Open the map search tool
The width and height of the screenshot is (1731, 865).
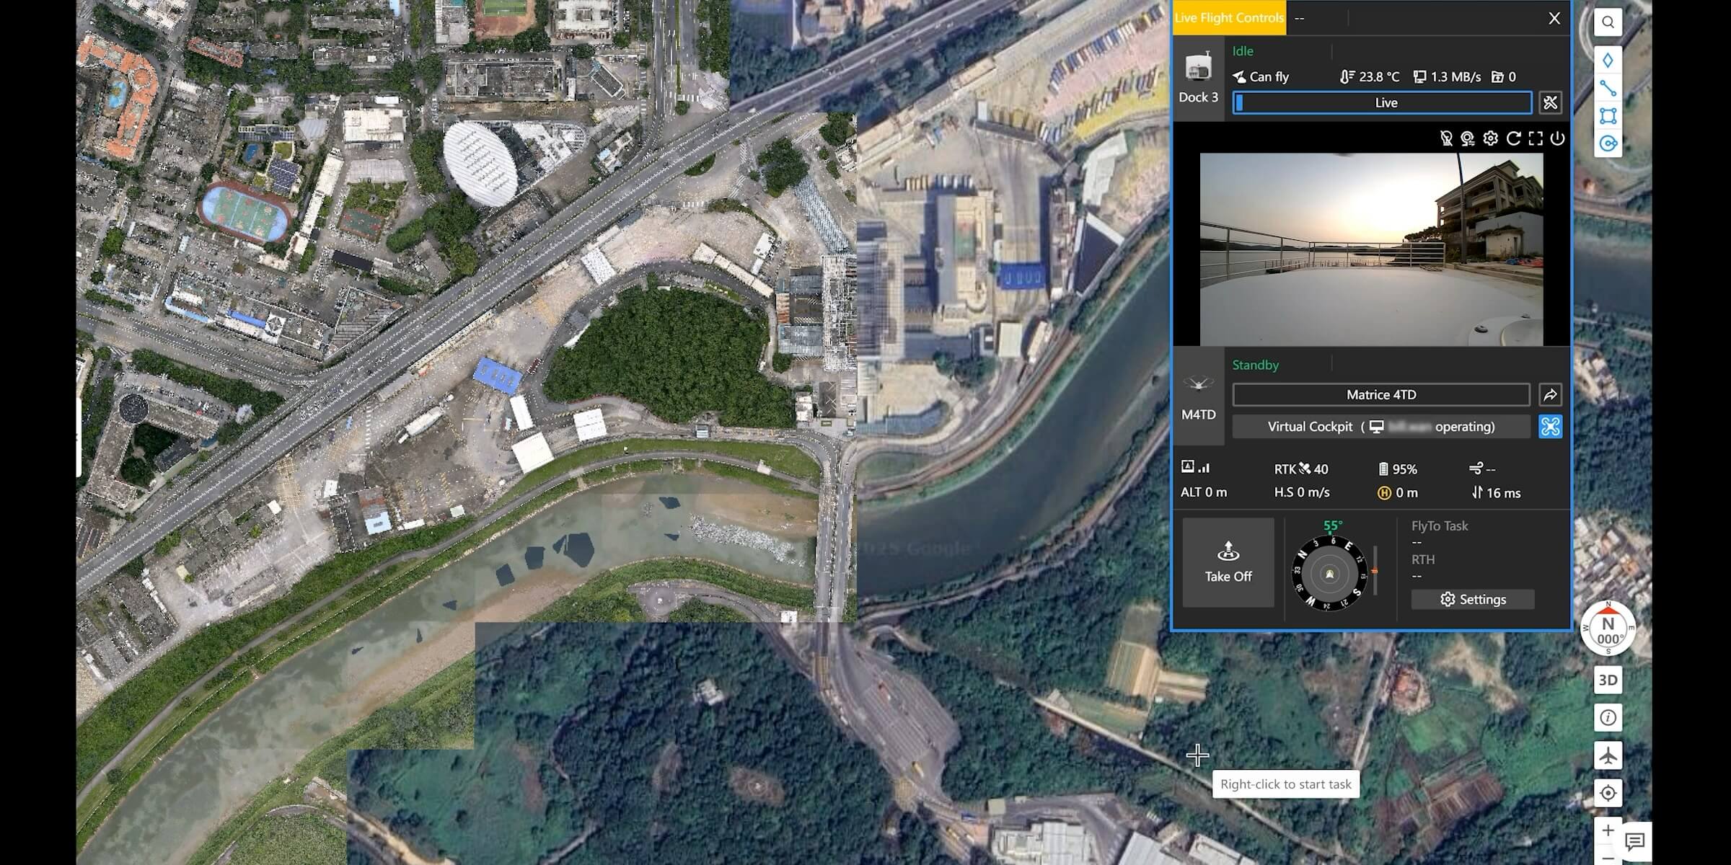1608,22
